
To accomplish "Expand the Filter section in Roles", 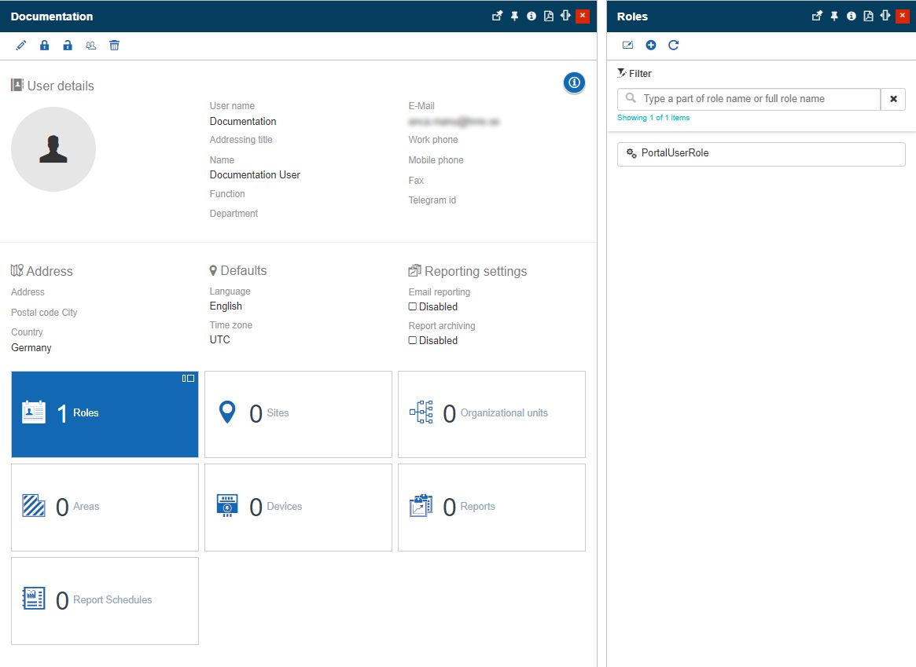I will (x=635, y=73).
